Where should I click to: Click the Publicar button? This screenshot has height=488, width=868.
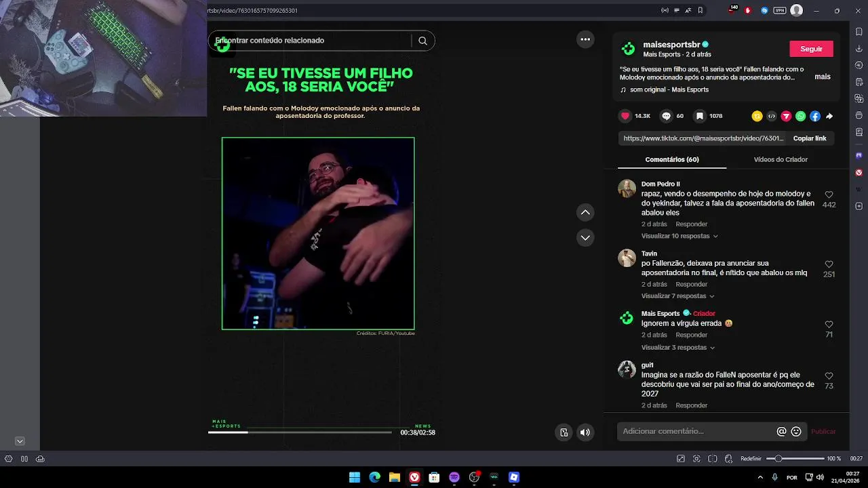(x=823, y=432)
